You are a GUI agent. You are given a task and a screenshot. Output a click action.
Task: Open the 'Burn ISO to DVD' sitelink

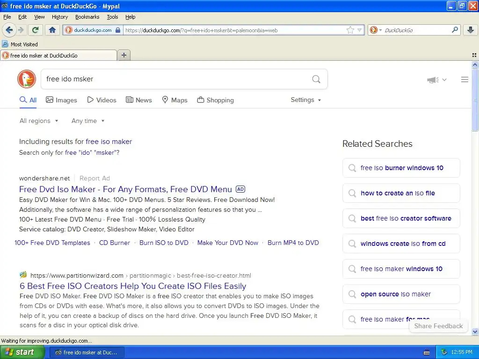click(x=164, y=243)
